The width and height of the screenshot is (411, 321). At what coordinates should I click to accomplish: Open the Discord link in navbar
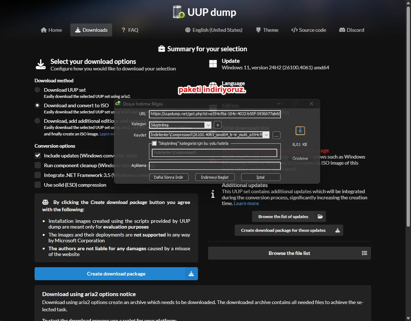click(352, 30)
